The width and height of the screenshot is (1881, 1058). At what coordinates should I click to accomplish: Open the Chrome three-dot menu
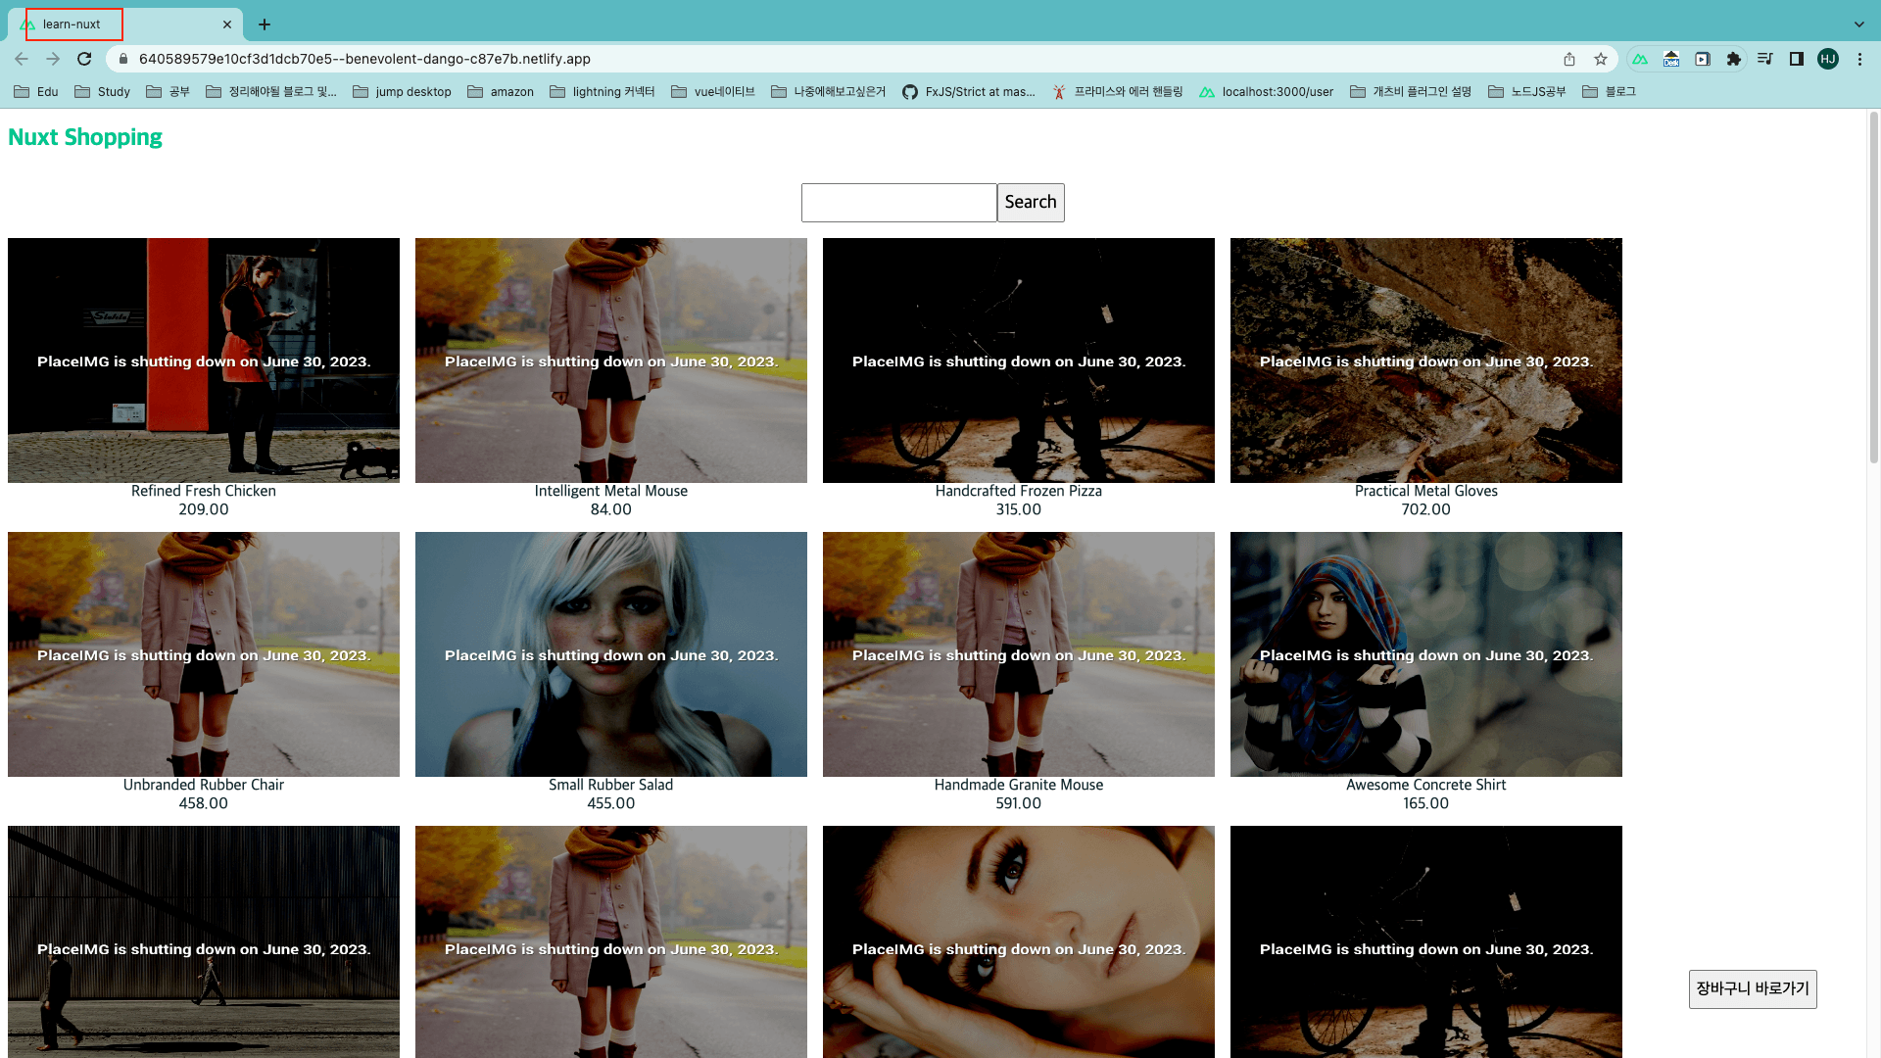(1859, 59)
